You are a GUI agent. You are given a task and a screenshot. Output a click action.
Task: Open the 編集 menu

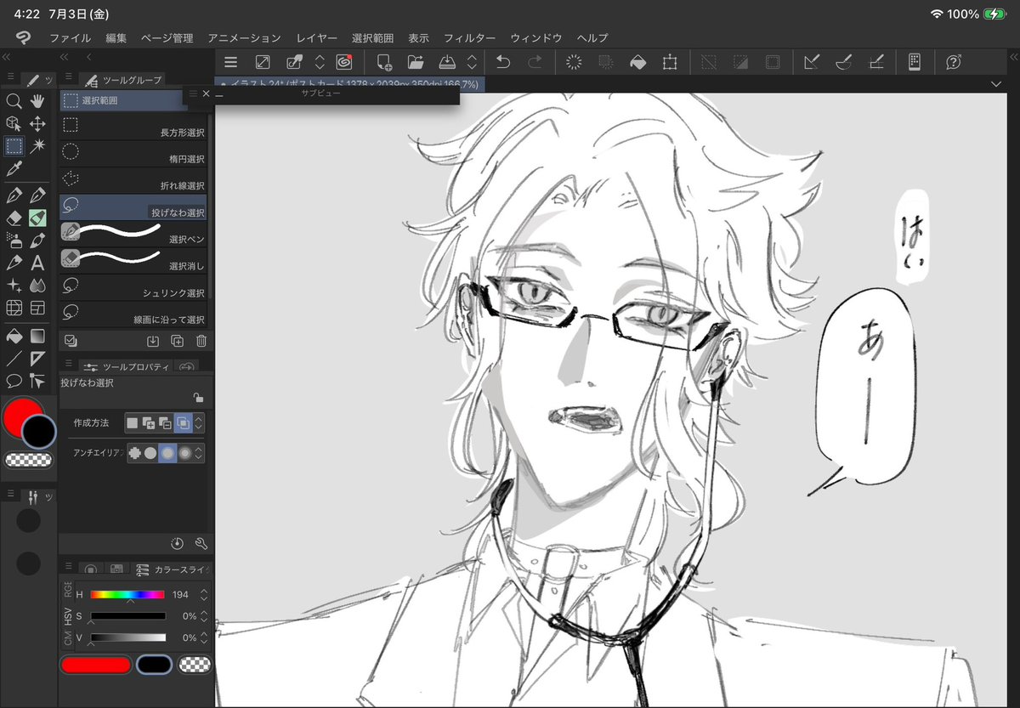116,38
